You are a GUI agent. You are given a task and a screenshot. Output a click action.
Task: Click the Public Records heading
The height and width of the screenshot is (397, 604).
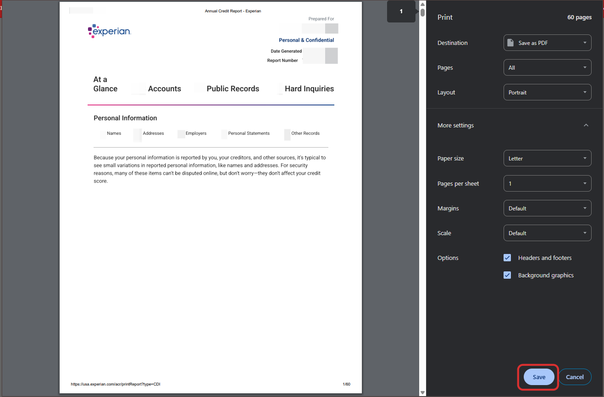click(x=233, y=89)
